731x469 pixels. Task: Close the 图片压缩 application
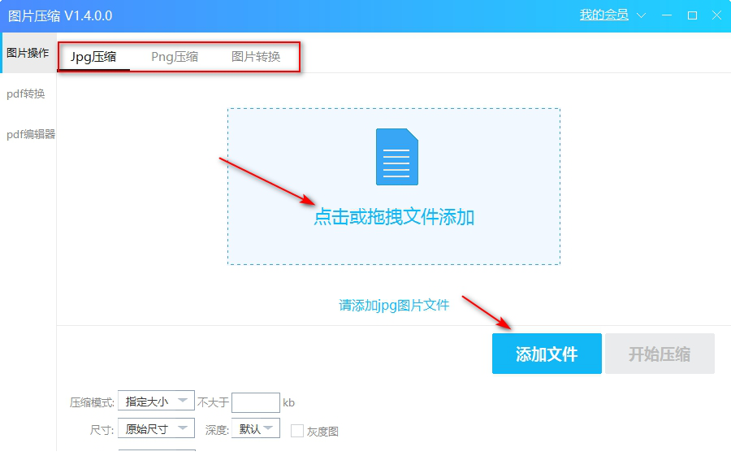717,15
